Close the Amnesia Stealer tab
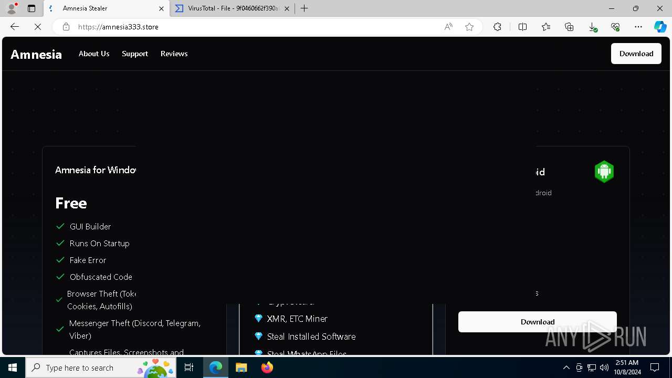Screen dimensions: 672x378 click(x=162, y=8)
